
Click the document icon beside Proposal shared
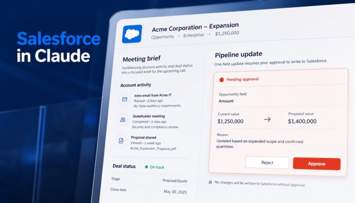(121, 141)
